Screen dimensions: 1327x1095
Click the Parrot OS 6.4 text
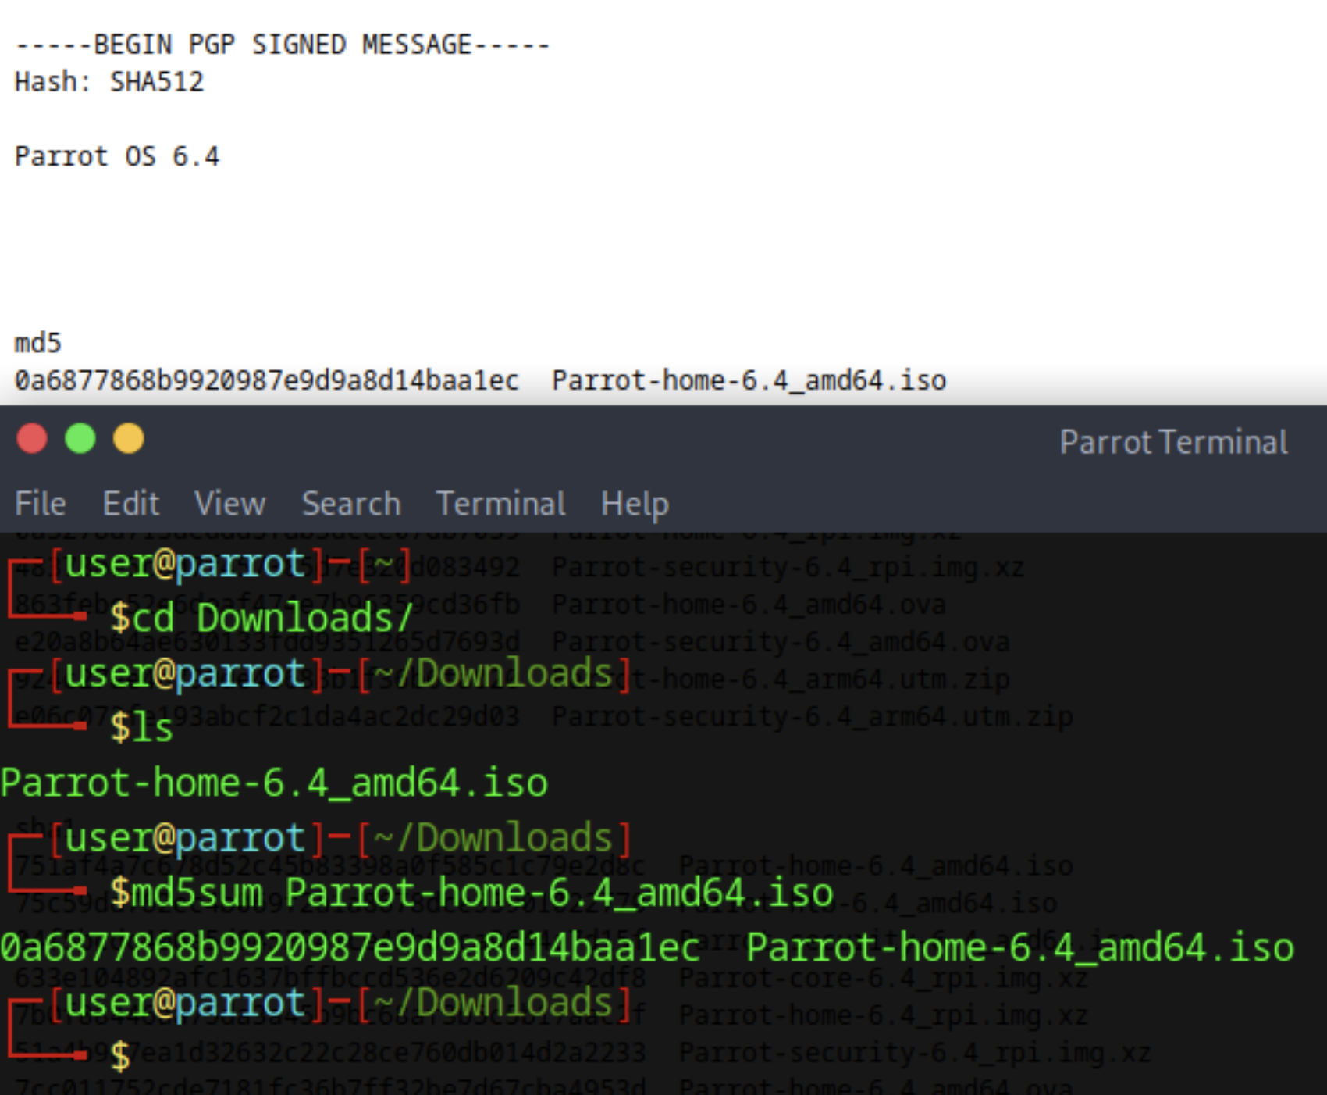click(117, 156)
